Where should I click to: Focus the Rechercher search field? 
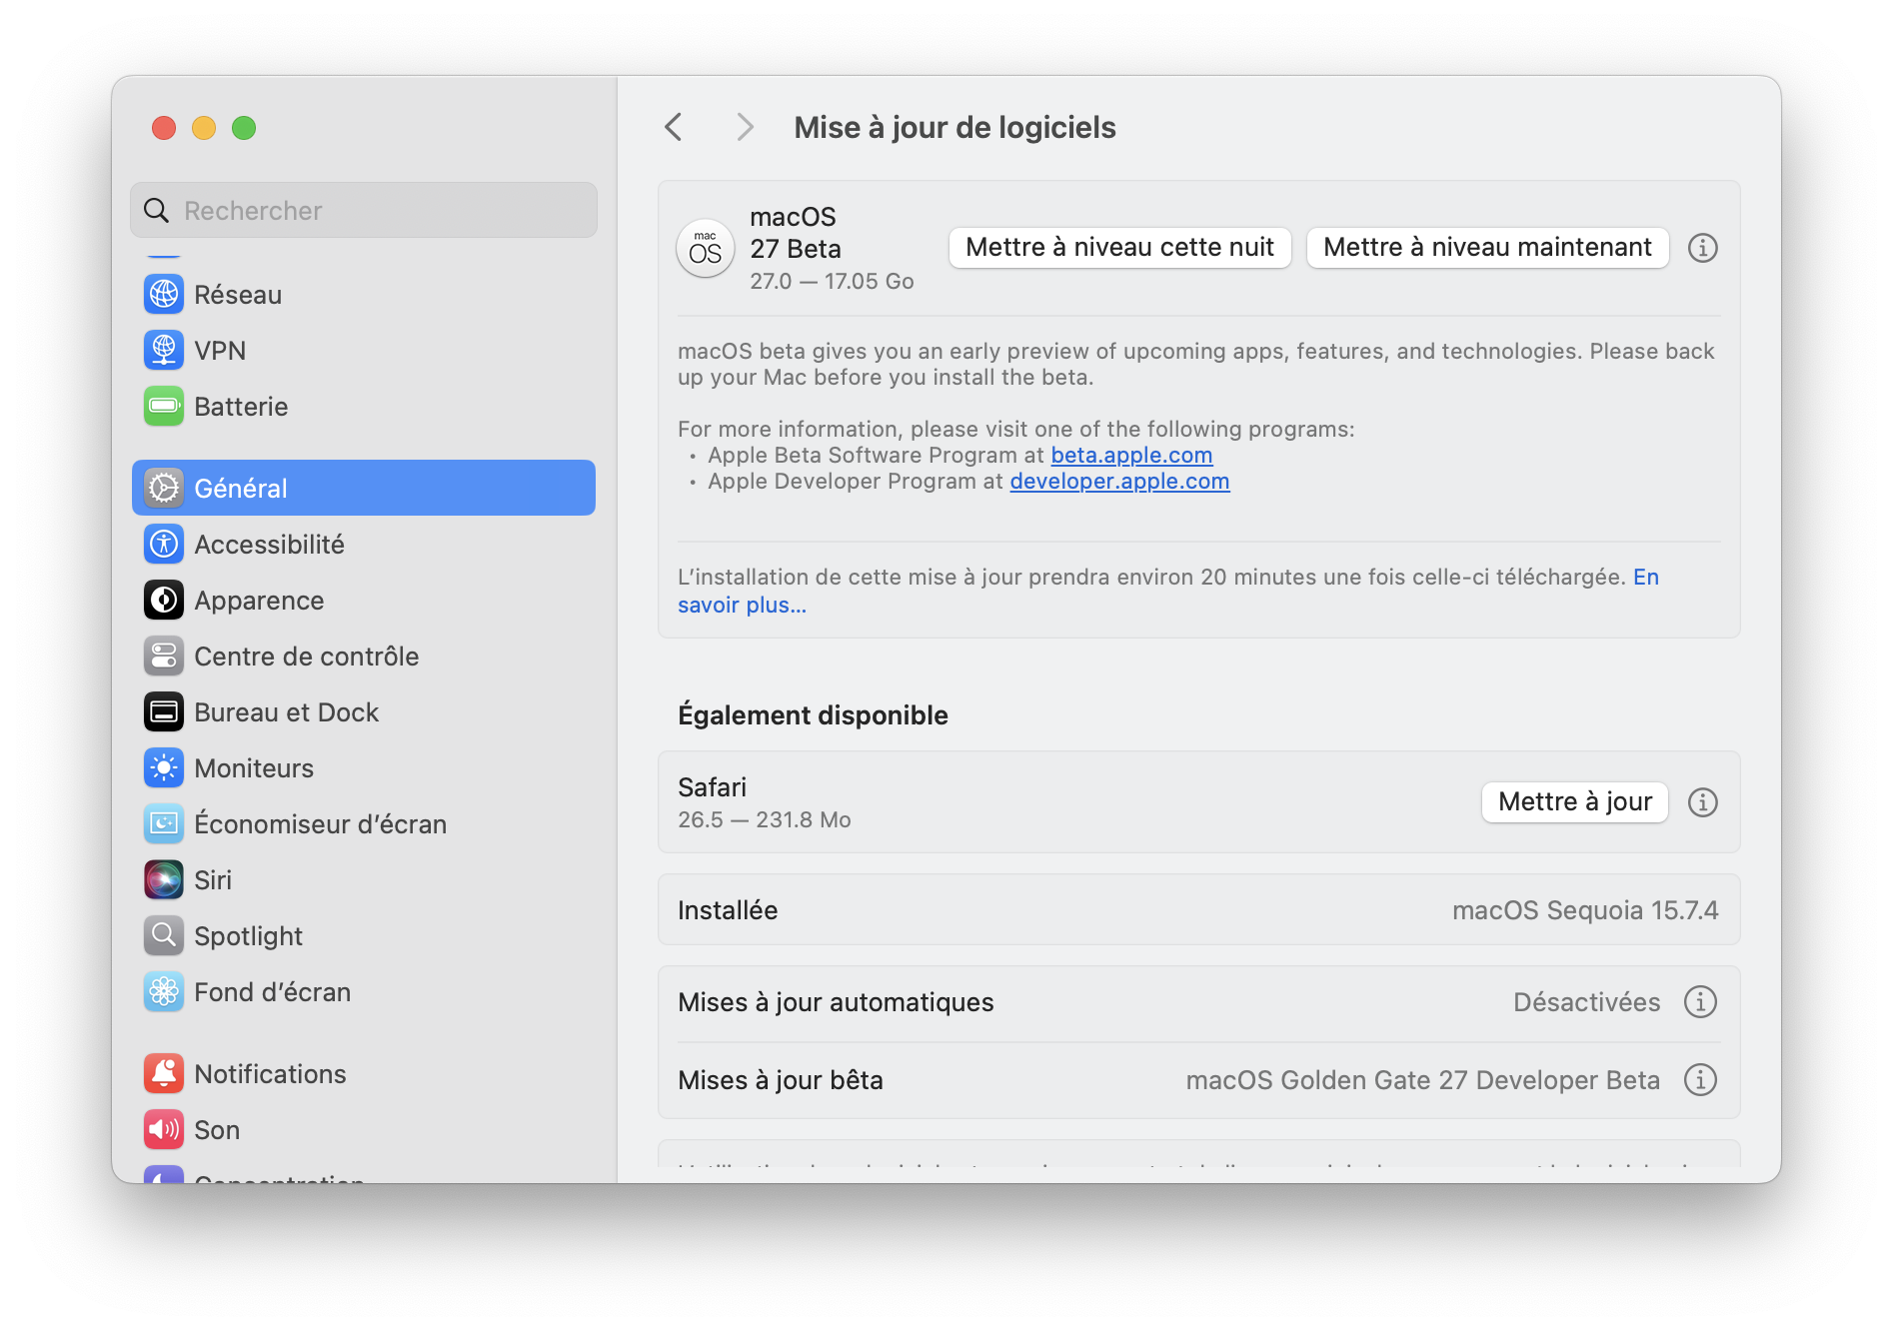point(364,211)
